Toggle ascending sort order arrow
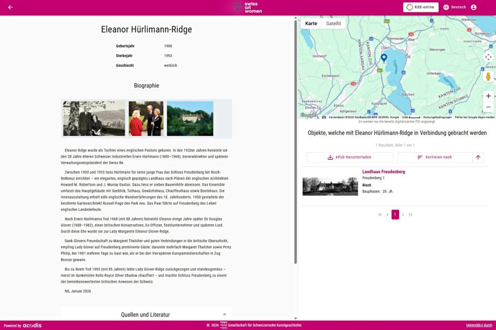This screenshot has height=330, width=496. 478,157
